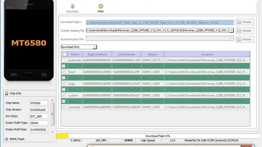Image resolution: width=262 pixels, height=147 pixels.
Task: Click the green Stop toolbar icon
Action: coord(101,6)
